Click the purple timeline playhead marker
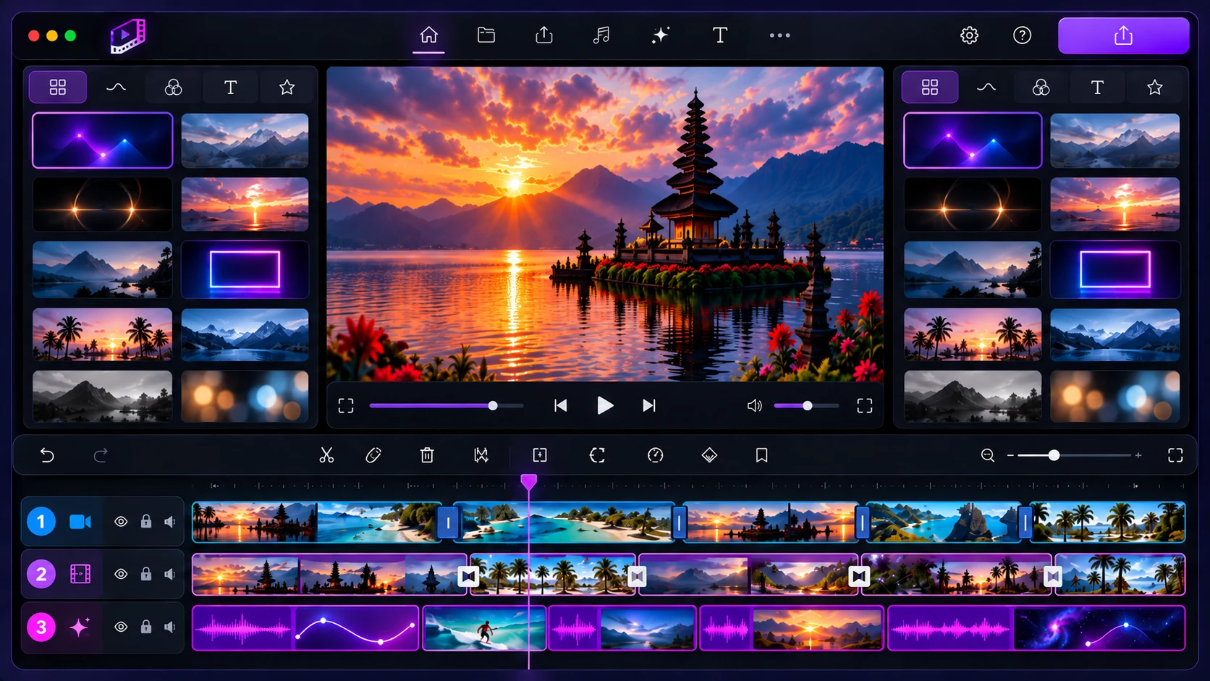The image size is (1210, 681). pos(529,481)
